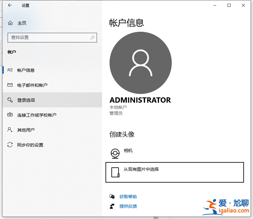Image resolution: width=253 pixels, height=219 pixels.
Task: Select the key icon for 登录选项
Action: [x=10, y=100]
